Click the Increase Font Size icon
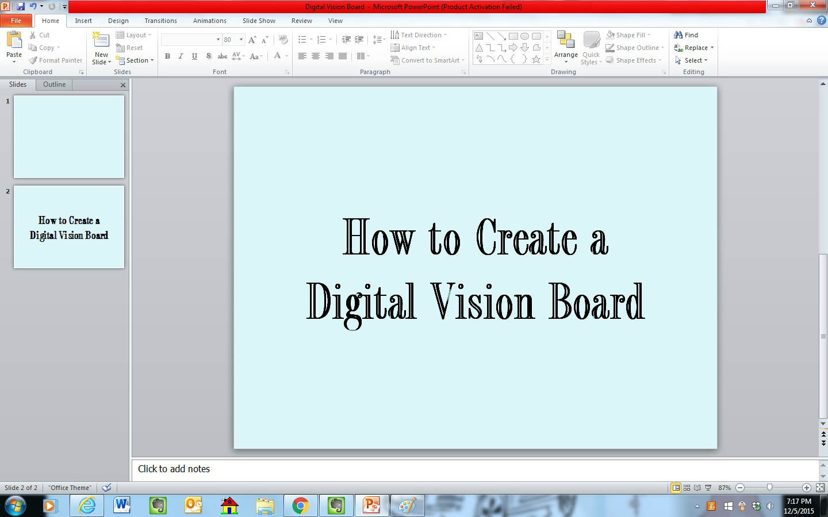 [x=252, y=40]
